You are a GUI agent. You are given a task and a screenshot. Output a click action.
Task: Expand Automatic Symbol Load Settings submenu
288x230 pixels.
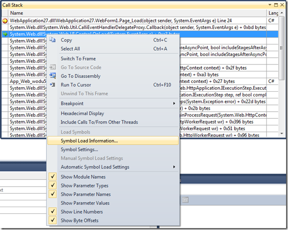coord(113,167)
